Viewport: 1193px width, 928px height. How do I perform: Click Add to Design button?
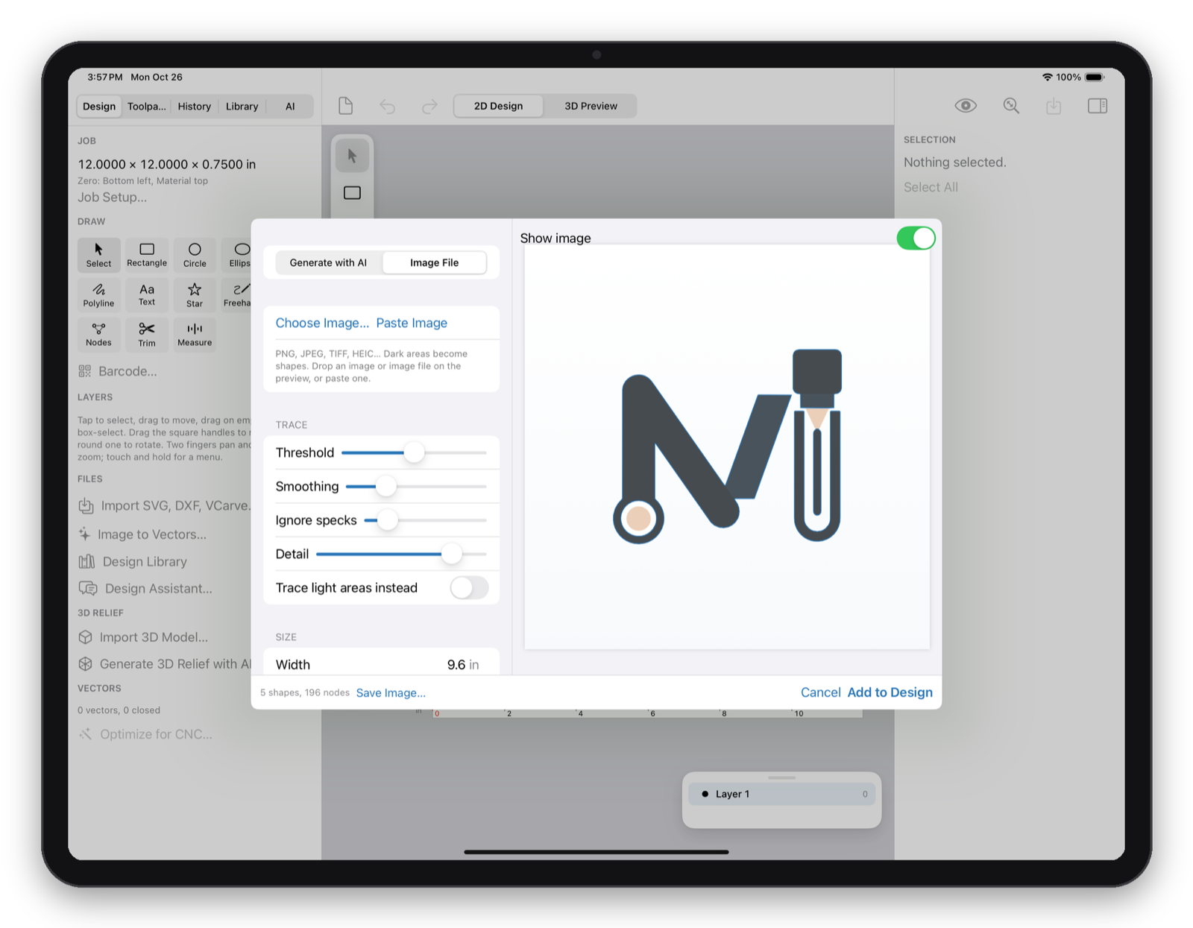tap(890, 692)
